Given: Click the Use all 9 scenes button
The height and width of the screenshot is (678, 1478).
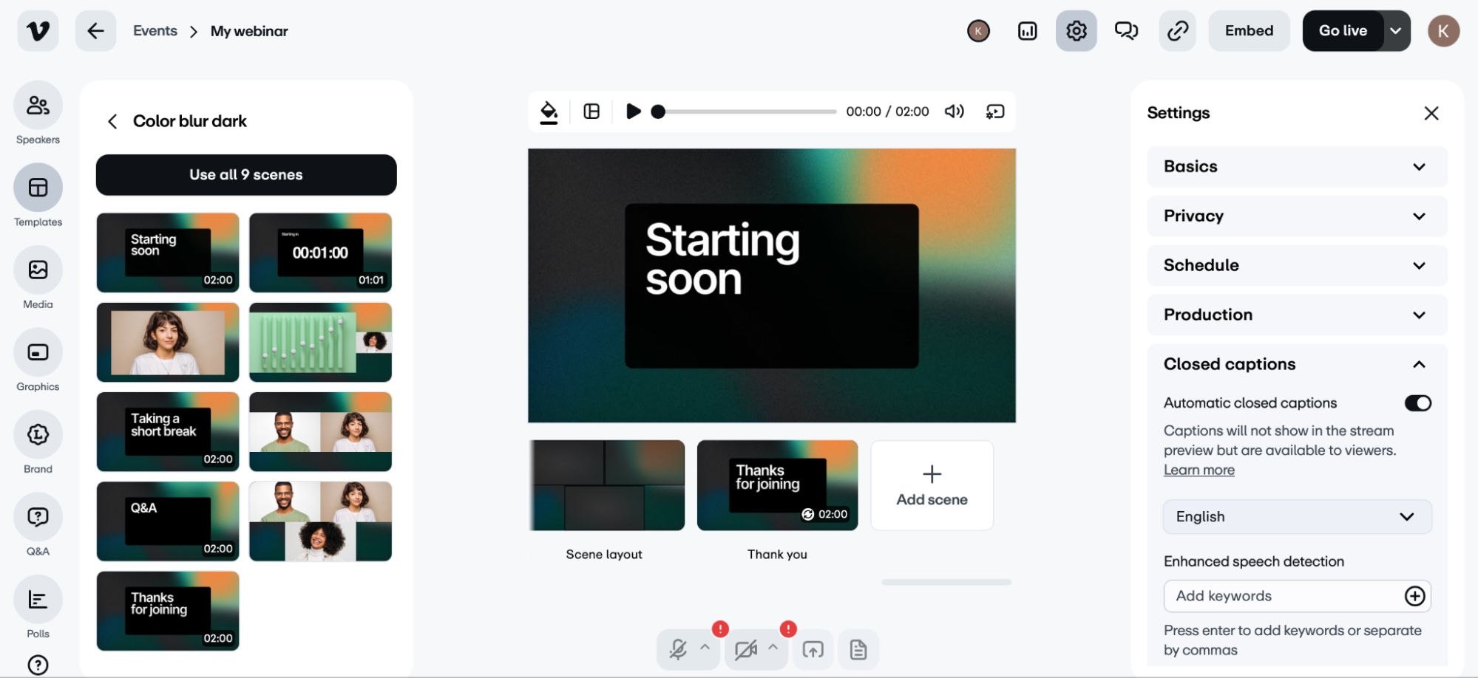Looking at the screenshot, I should [x=245, y=175].
